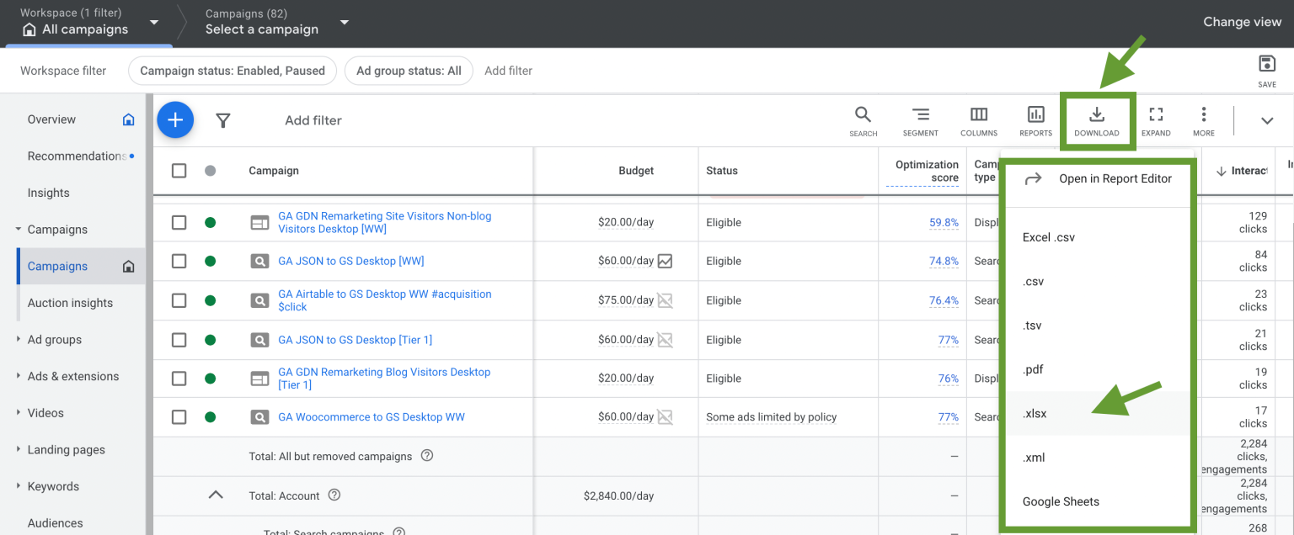Open the Reports icon in the toolbar
Screen dimensions: 1294x535
(1035, 120)
